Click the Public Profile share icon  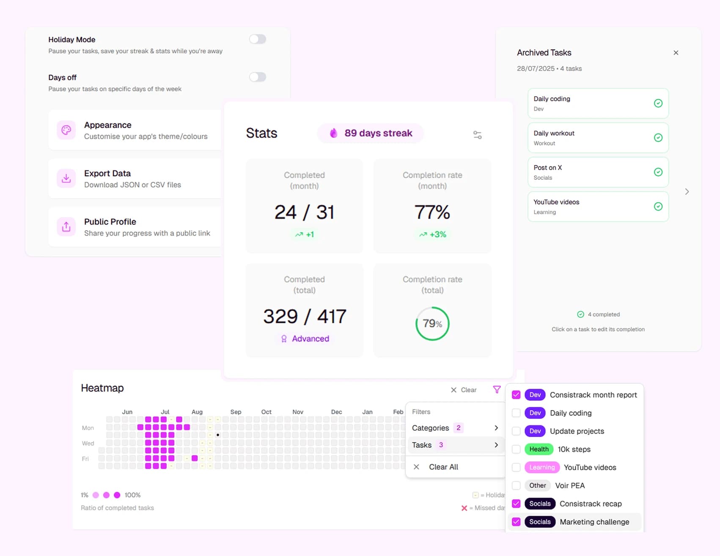coord(66,227)
